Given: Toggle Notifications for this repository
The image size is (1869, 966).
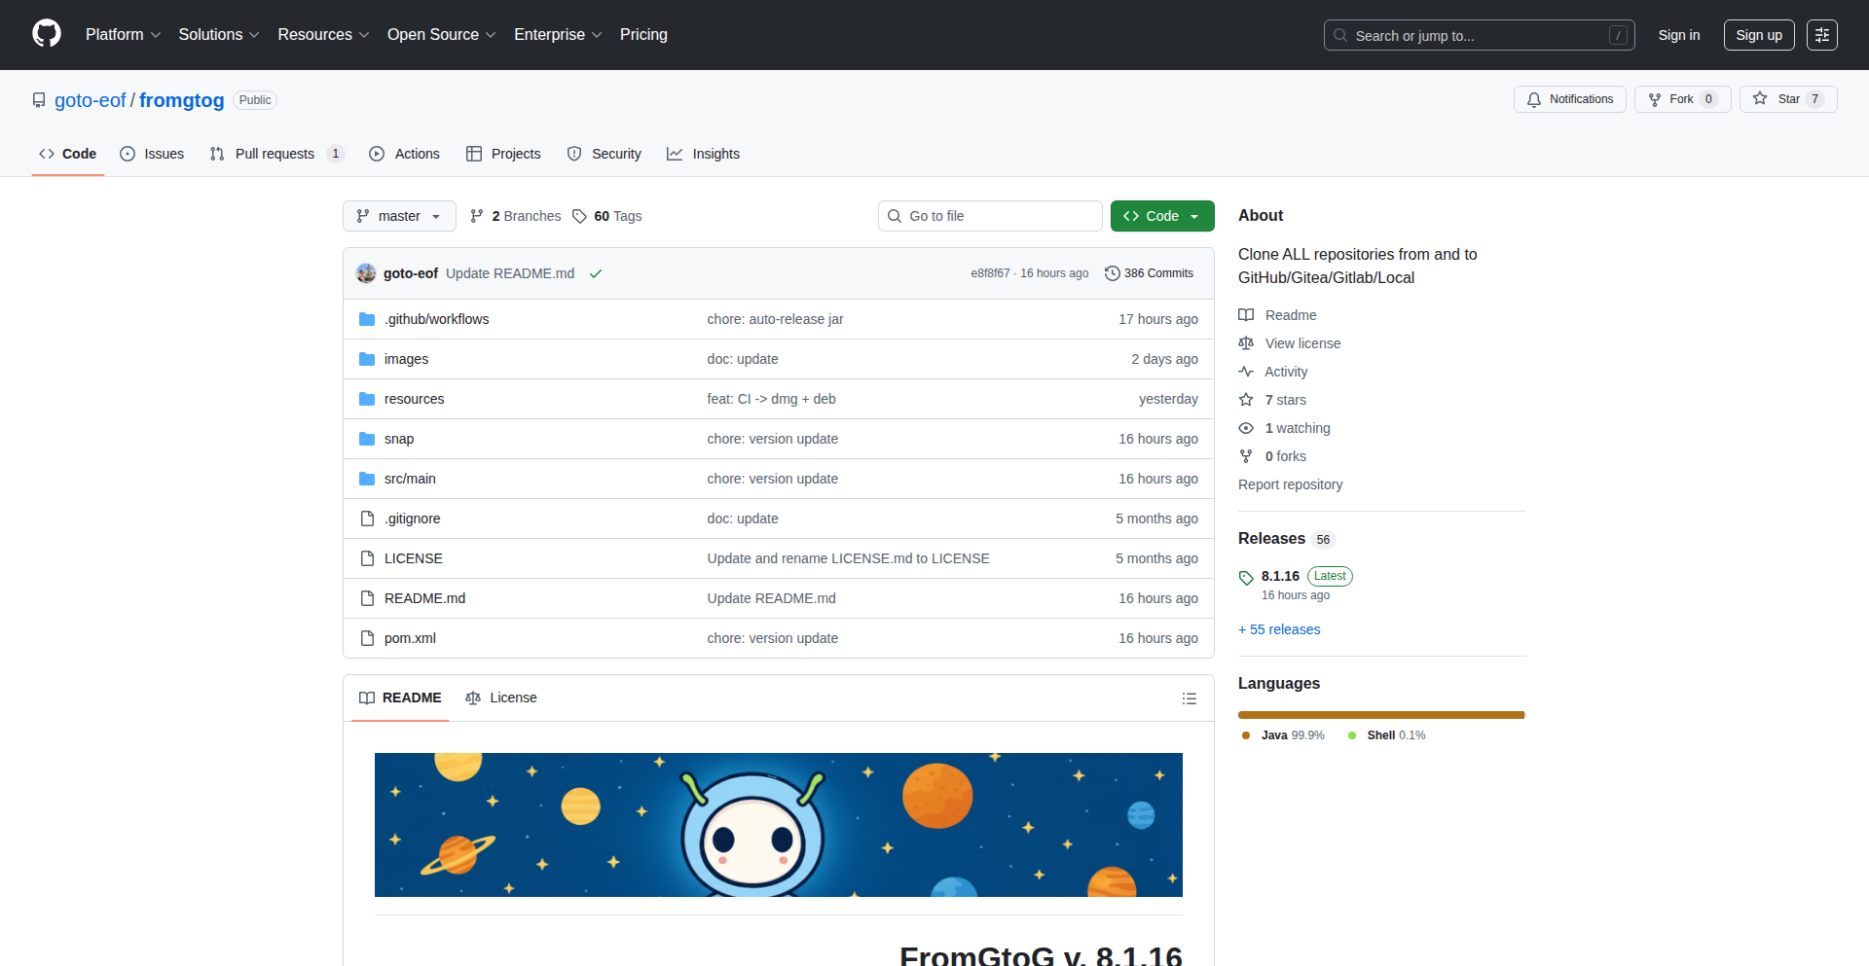Looking at the screenshot, I should (1569, 99).
